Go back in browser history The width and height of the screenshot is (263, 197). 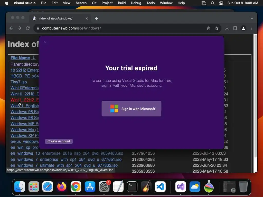point(11,28)
